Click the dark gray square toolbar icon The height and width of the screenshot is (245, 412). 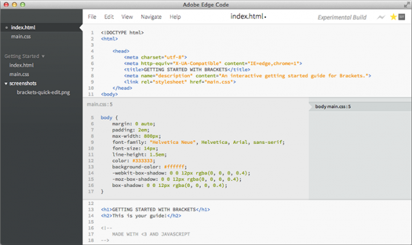[402, 17]
